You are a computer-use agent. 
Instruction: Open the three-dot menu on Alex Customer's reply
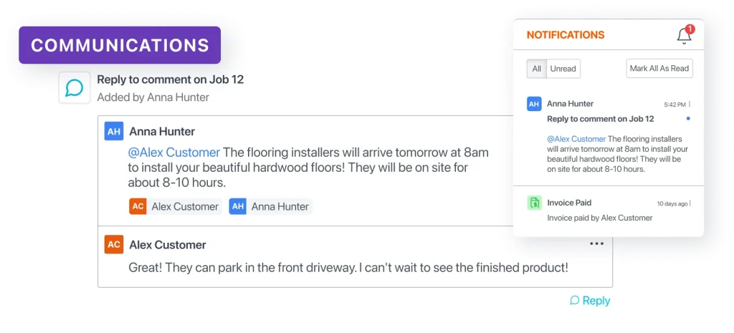pos(596,244)
